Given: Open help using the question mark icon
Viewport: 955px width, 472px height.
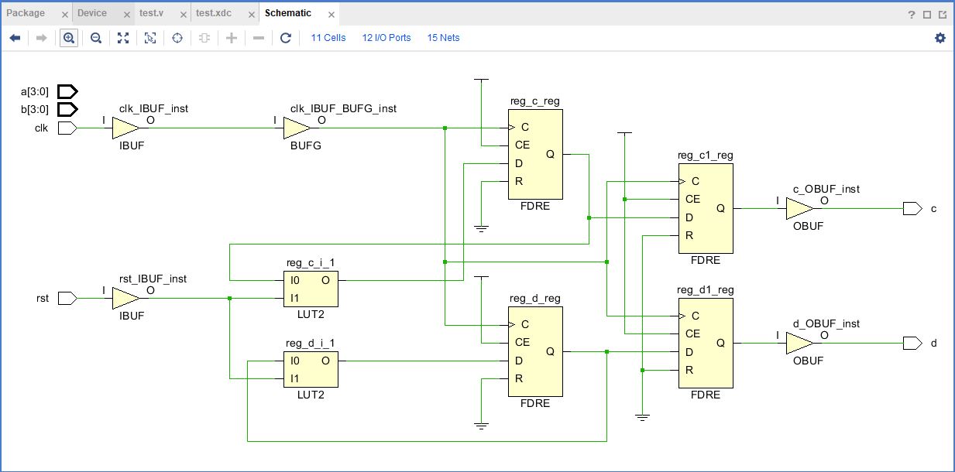Looking at the screenshot, I should click(x=911, y=13).
